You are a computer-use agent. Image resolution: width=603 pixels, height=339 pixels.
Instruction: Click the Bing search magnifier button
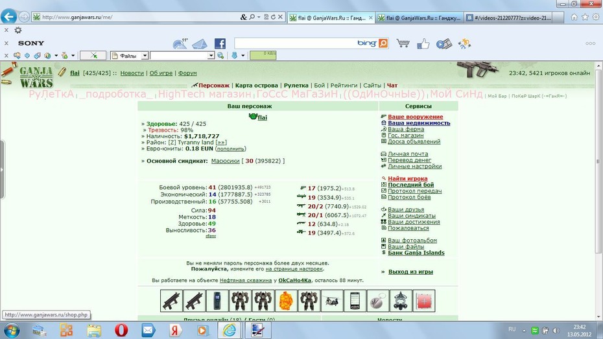[383, 43]
